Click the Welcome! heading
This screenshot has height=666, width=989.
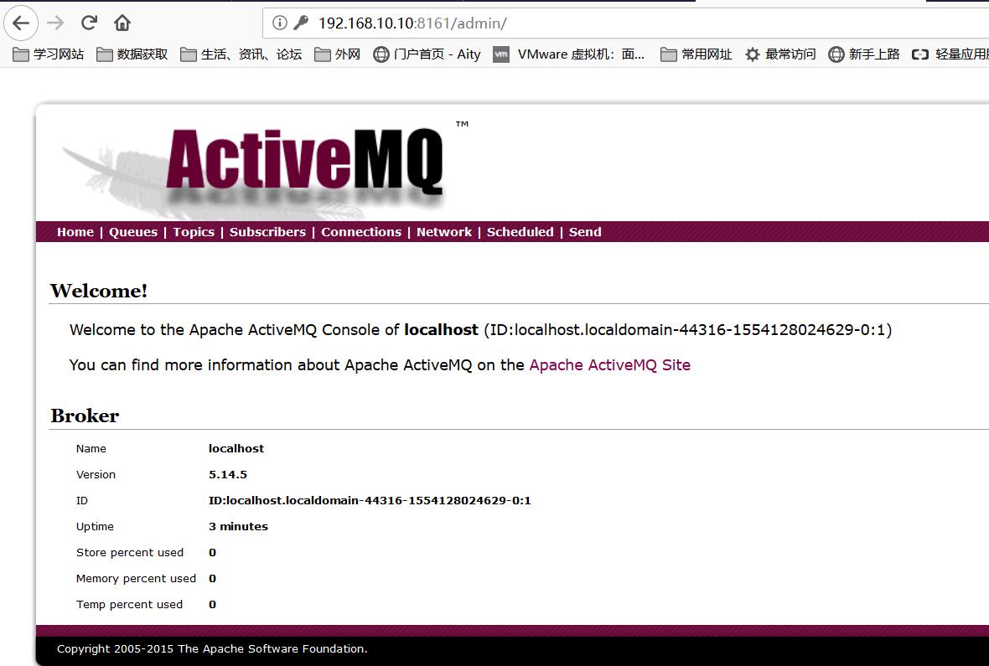coord(98,291)
